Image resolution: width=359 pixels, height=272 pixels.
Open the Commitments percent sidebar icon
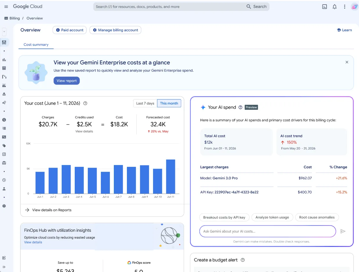coord(4,137)
